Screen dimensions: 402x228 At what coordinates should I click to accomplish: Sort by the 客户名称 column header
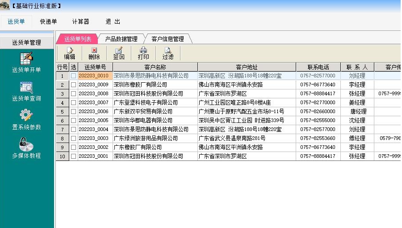point(155,67)
